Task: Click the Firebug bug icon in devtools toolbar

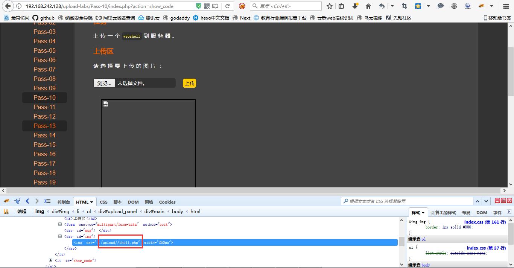Action: coord(6,201)
